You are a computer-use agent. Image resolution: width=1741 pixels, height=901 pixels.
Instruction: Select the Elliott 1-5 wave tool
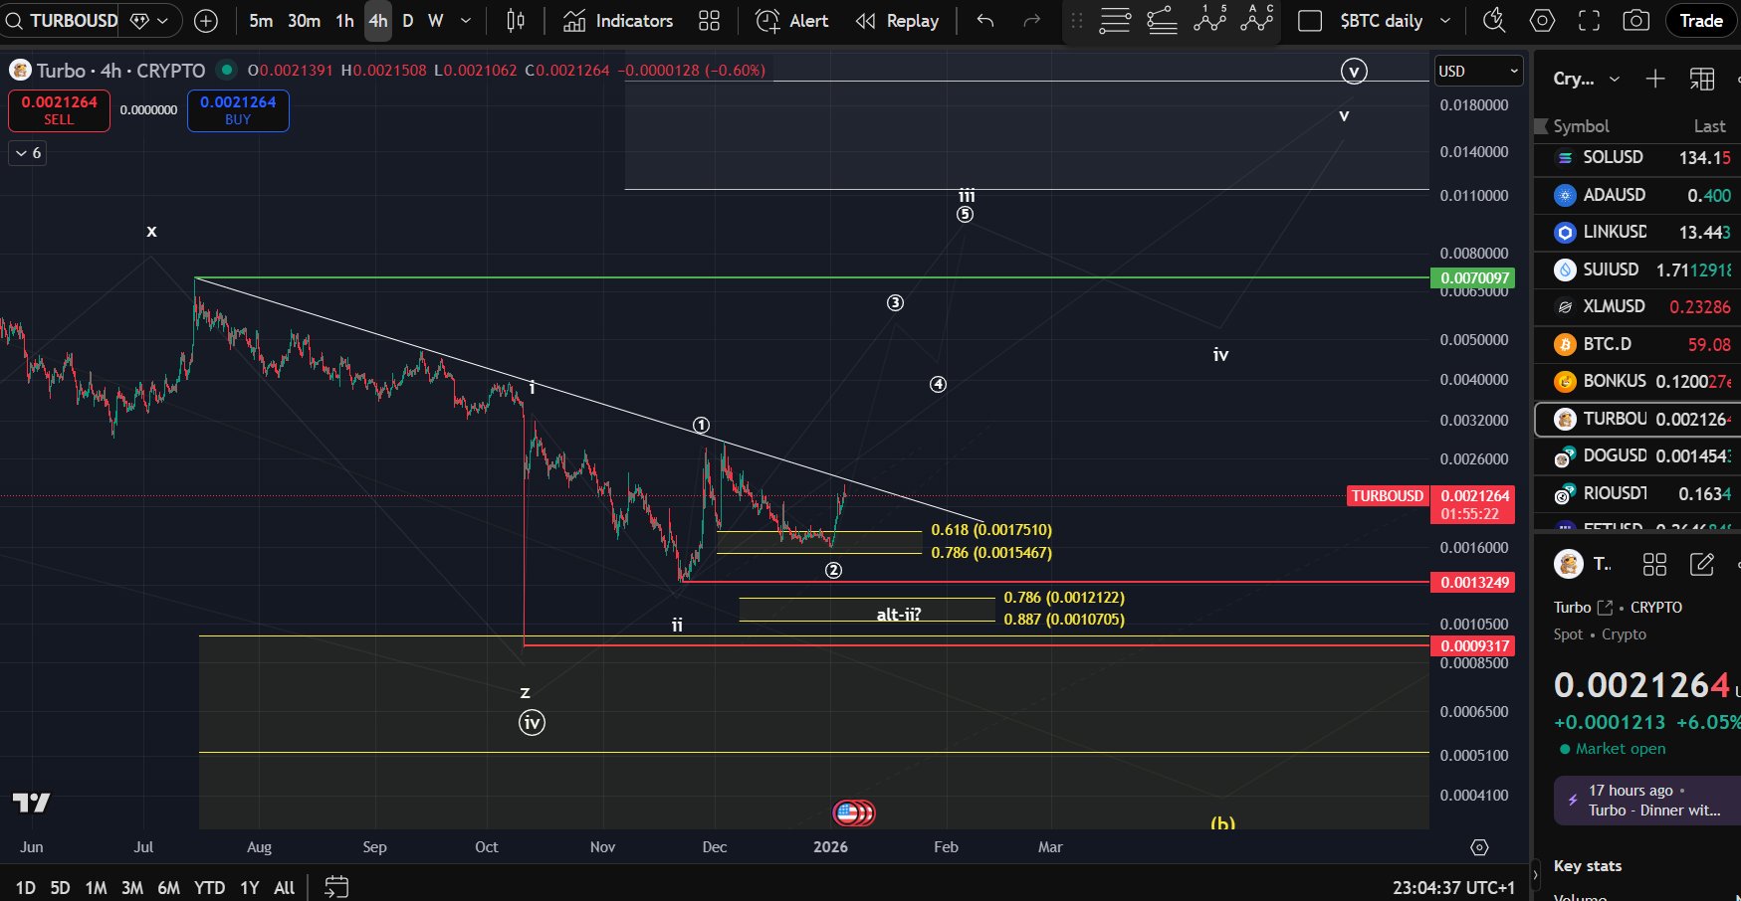(x=1209, y=20)
